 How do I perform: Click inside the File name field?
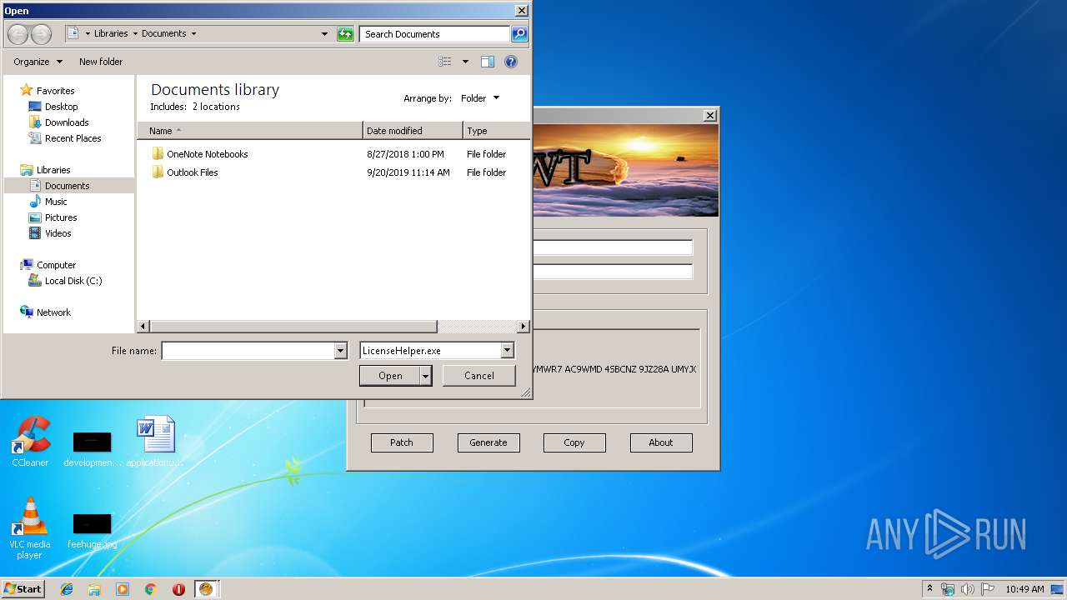pyautogui.click(x=248, y=351)
